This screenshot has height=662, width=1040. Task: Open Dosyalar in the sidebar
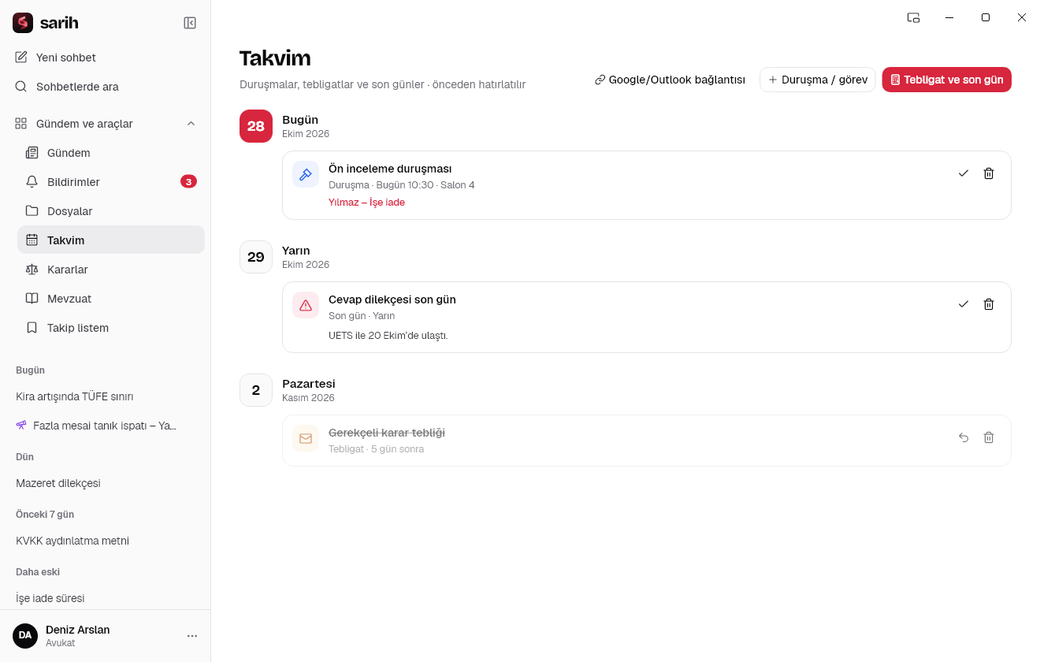(111, 211)
